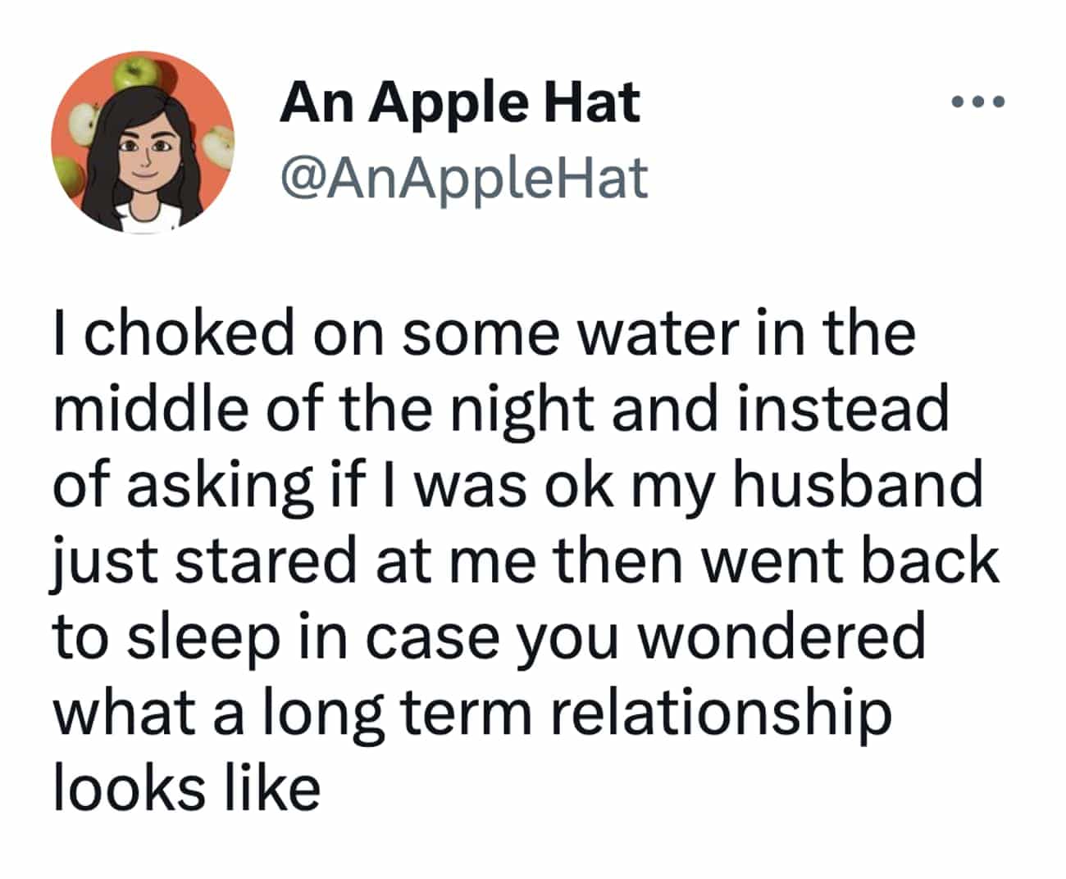Select the word "husband" in the tweet
This screenshot has height=879, width=1066.
click(x=858, y=484)
